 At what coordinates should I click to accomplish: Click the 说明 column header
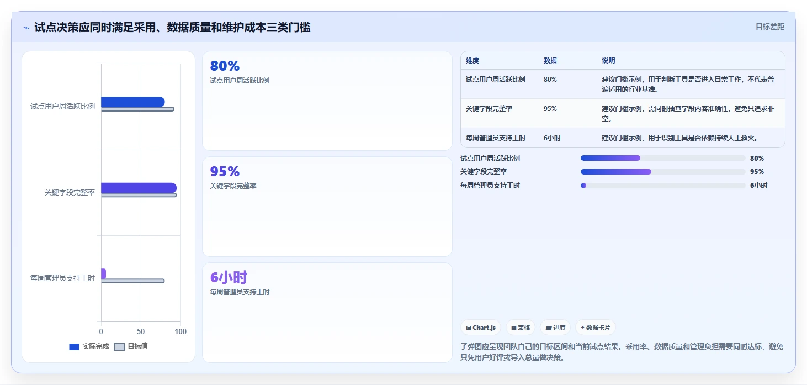click(608, 61)
